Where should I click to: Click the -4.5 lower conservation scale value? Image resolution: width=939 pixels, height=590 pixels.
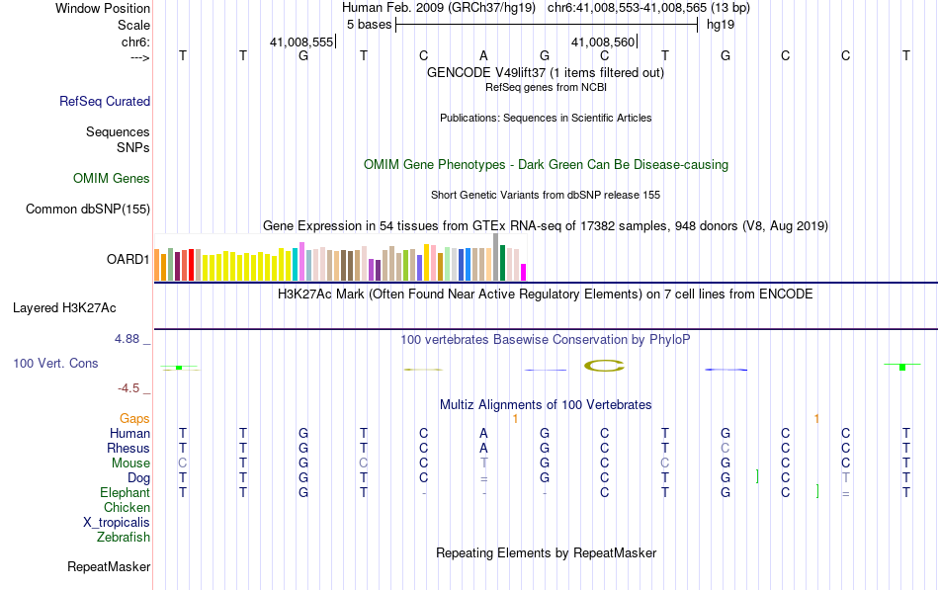tap(128, 388)
